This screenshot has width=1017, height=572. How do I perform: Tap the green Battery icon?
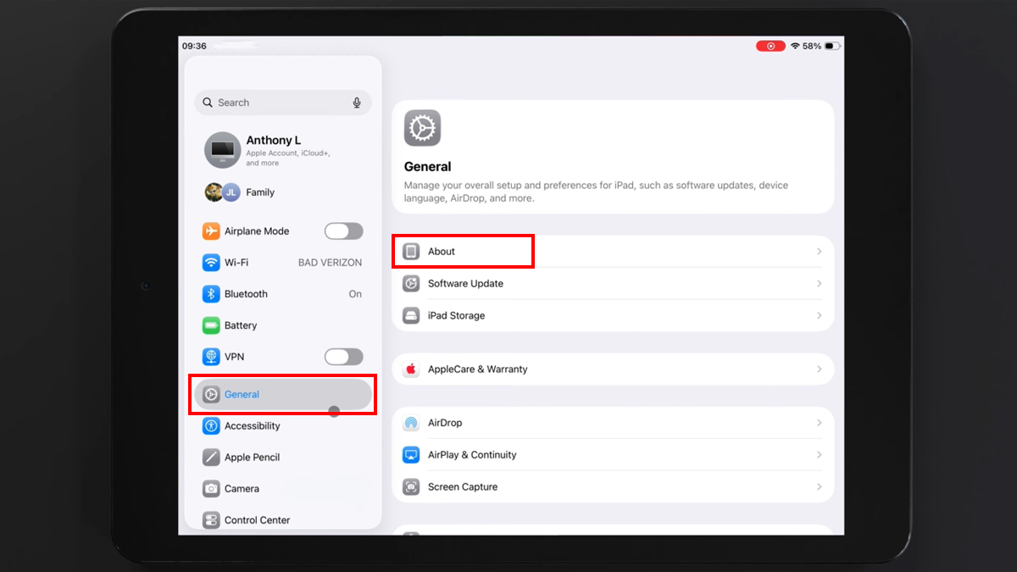click(x=211, y=325)
